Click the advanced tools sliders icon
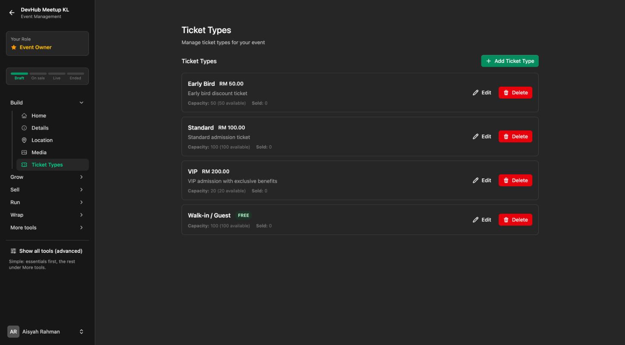The height and width of the screenshot is (345, 625). pos(13,251)
